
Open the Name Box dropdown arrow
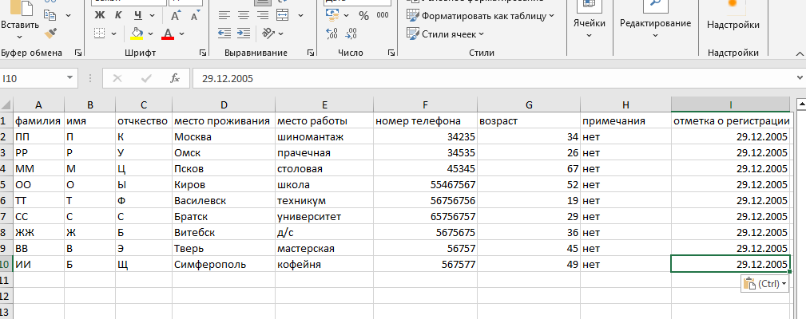coord(70,78)
